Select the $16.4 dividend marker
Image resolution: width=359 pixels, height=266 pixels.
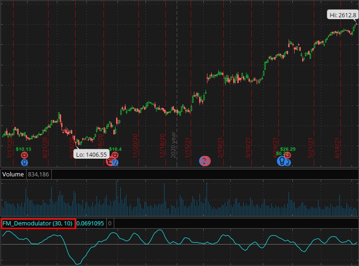pyautogui.click(x=115, y=149)
